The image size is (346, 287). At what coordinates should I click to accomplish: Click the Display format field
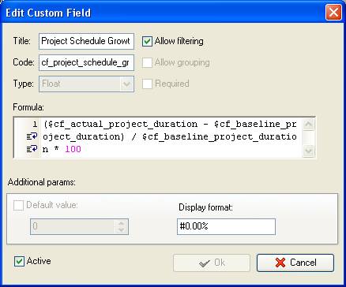[x=226, y=226]
